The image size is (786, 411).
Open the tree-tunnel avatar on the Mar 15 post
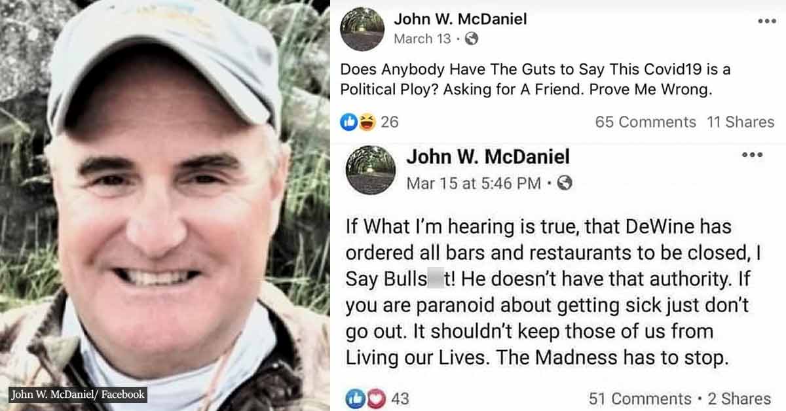point(371,170)
